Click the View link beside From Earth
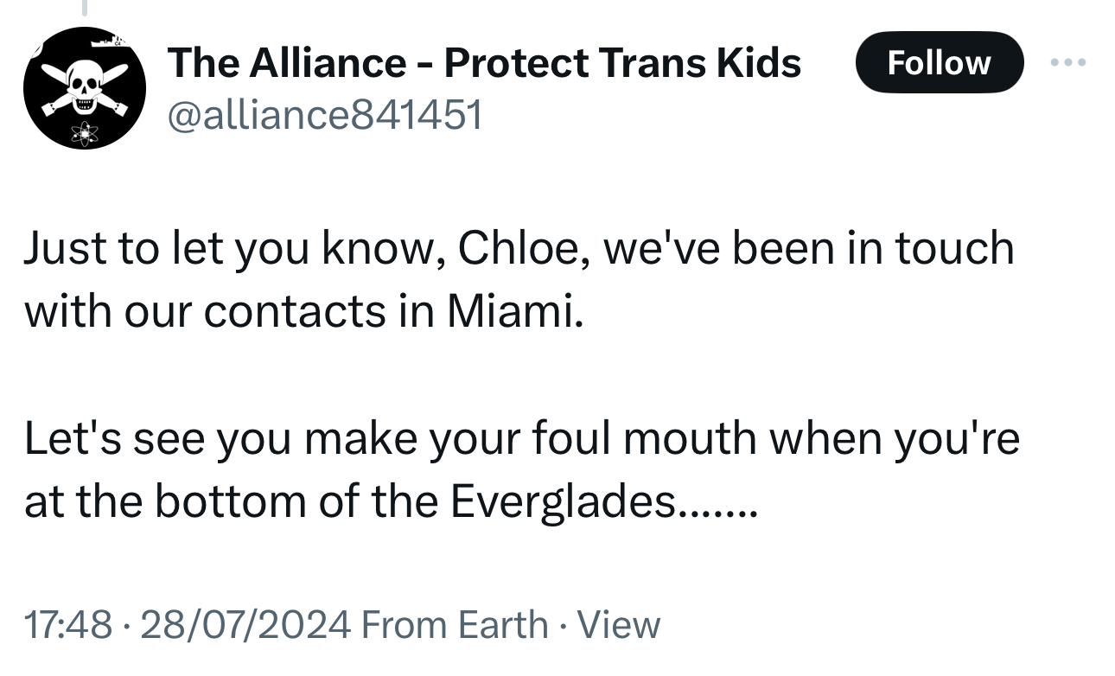1115x676 pixels. [x=618, y=624]
